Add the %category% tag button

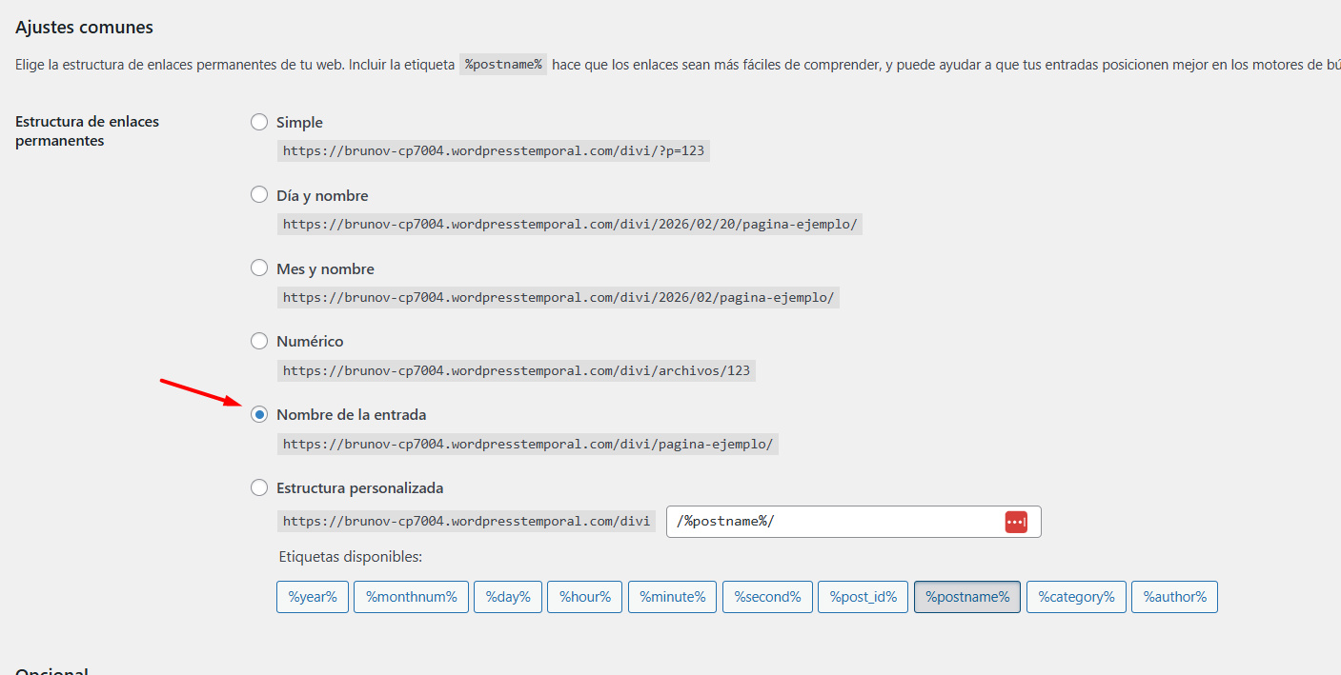[1076, 597]
